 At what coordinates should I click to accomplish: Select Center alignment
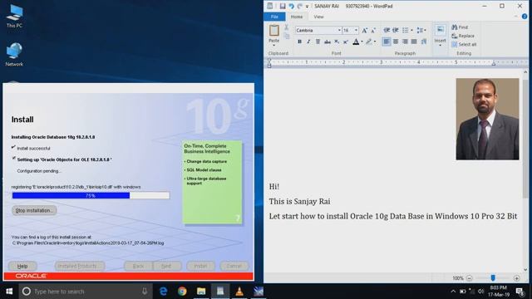click(396, 42)
